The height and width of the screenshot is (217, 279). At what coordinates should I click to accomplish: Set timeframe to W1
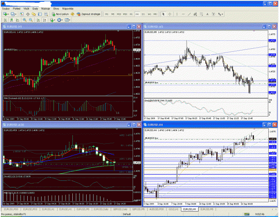pos(149,14)
